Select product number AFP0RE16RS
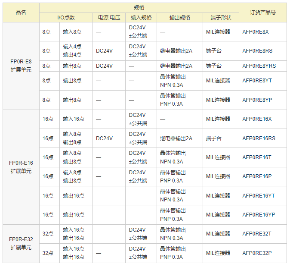290x267 pixels. (x=259, y=138)
